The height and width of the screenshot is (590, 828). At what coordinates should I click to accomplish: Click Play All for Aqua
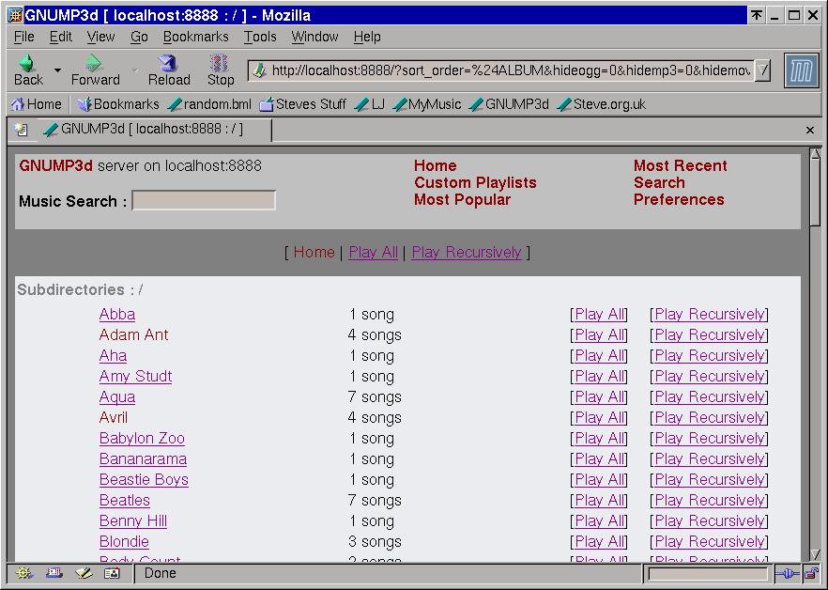click(x=599, y=396)
